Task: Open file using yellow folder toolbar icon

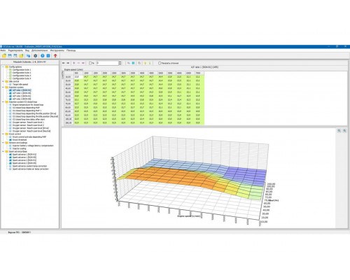Action: point(4,56)
